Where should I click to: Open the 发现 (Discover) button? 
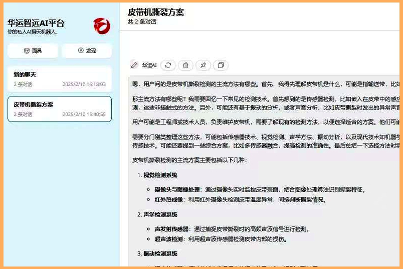(x=87, y=50)
